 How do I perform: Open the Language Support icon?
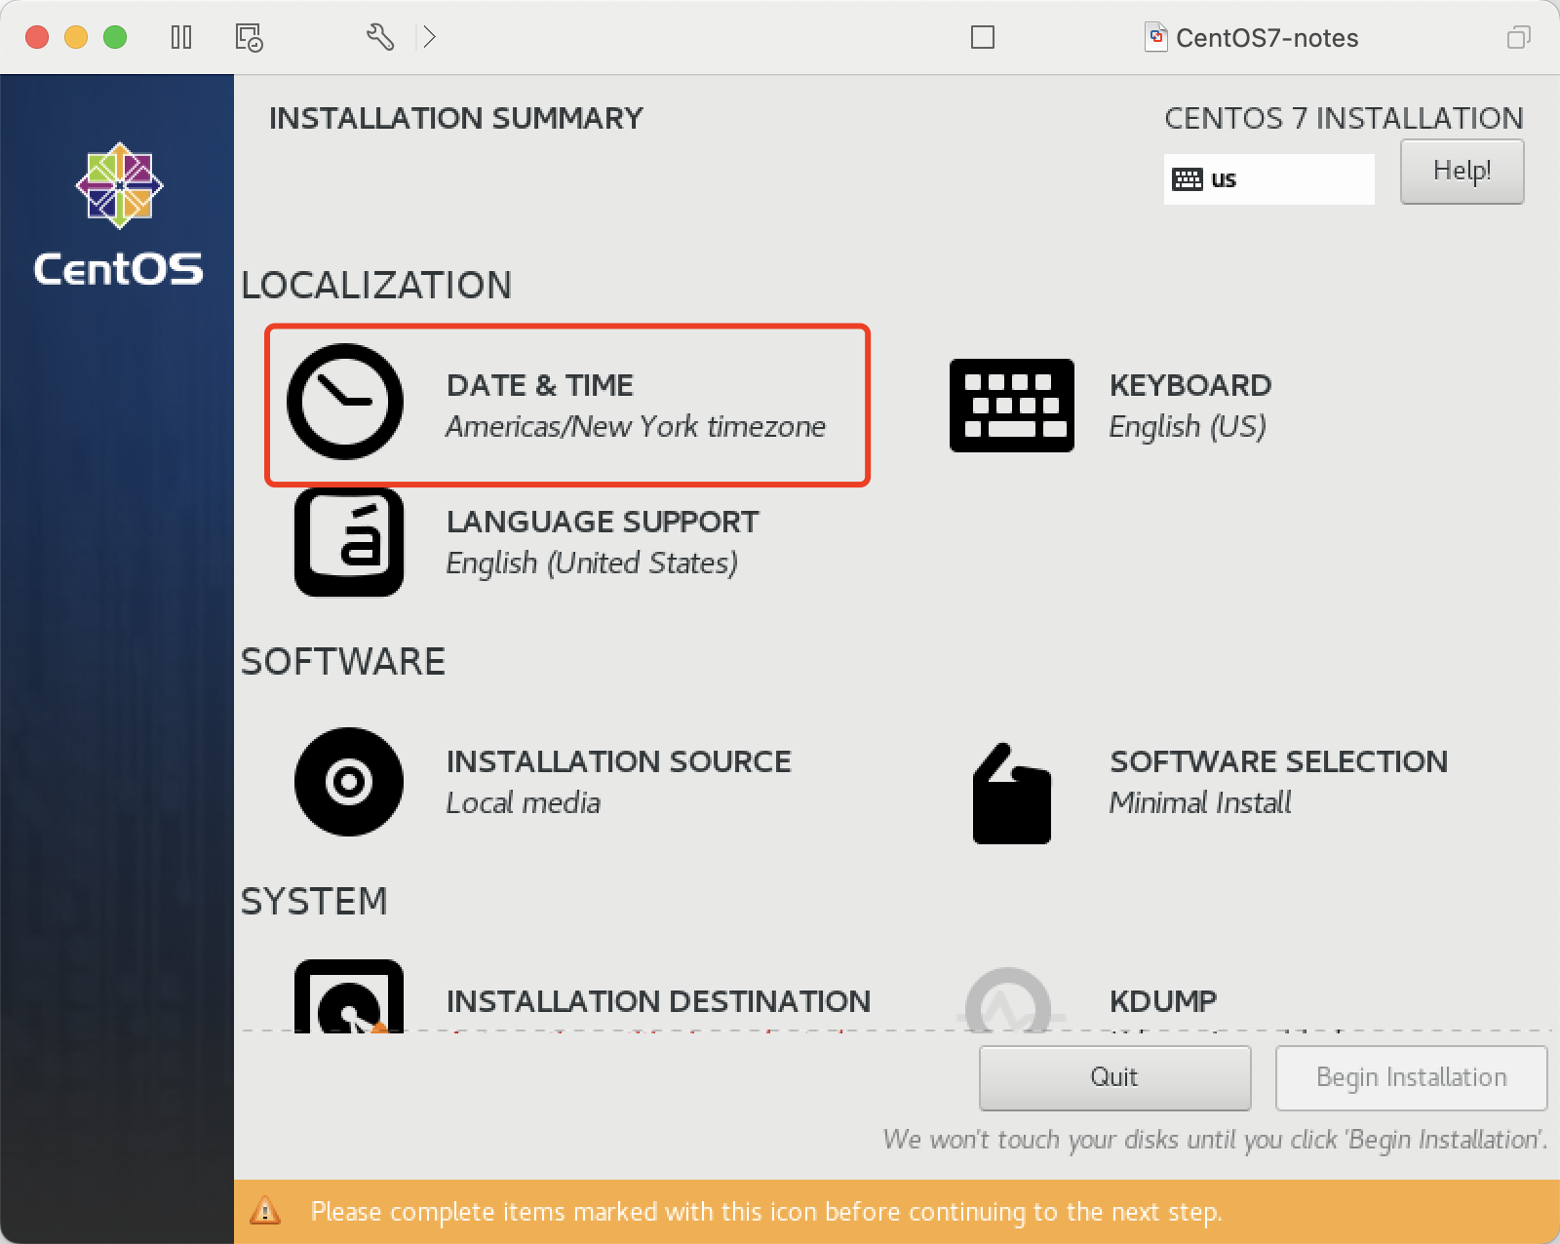pyautogui.click(x=349, y=542)
